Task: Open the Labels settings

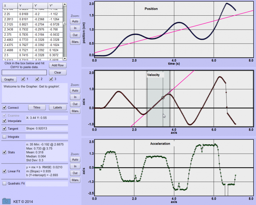Action: click(x=58, y=108)
